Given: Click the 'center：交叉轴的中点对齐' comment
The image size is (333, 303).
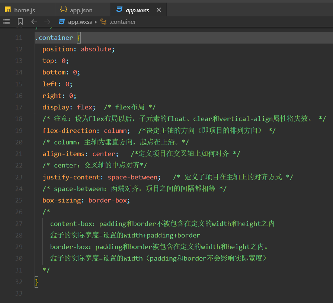Looking at the screenshot, I should click(x=95, y=165).
